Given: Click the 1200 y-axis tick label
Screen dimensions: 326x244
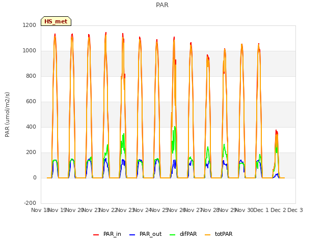Looking at the screenshot, I should click(30, 25).
